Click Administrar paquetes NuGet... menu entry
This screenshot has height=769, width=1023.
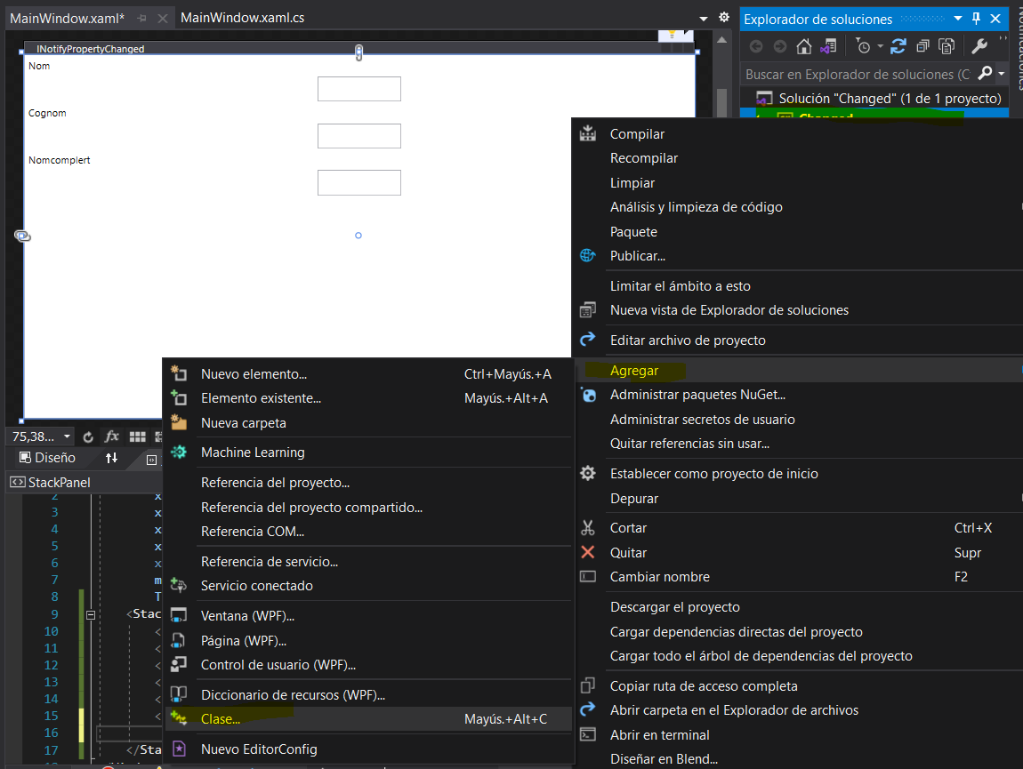[697, 395]
